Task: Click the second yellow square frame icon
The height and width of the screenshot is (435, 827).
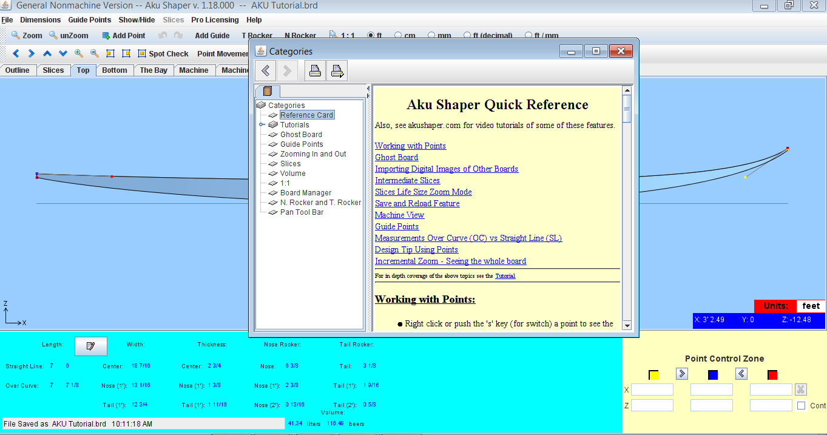Action: pyautogui.click(x=126, y=53)
